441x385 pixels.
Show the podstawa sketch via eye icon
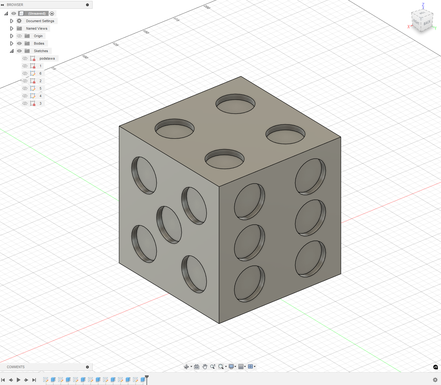point(25,58)
